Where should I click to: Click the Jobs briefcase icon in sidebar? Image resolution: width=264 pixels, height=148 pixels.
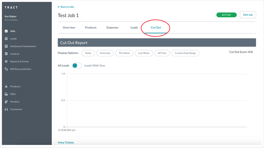click(x=6, y=31)
